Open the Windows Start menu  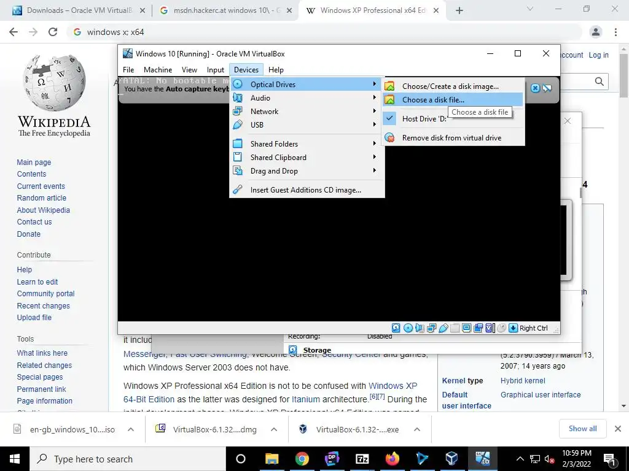[15, 459]
